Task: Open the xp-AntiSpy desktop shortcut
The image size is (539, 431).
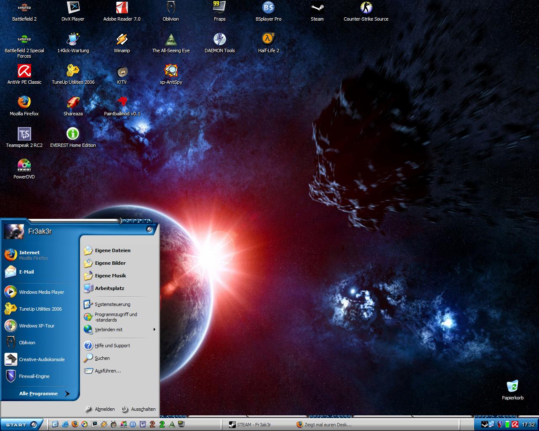Action: pyautogui.click(x=171, y=74)
